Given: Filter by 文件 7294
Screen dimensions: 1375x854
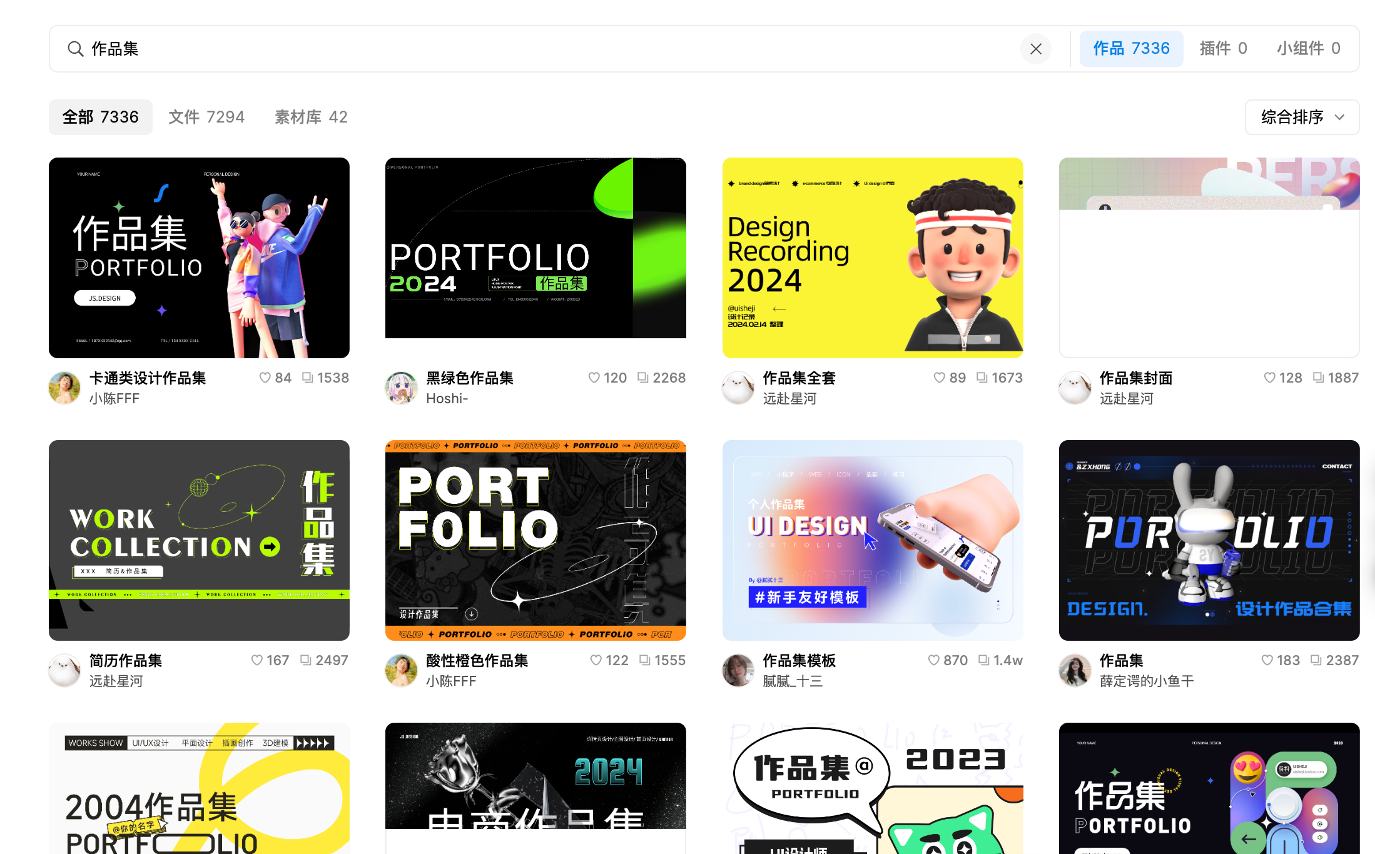Looking at the screenshot, I should coord(206,117).
